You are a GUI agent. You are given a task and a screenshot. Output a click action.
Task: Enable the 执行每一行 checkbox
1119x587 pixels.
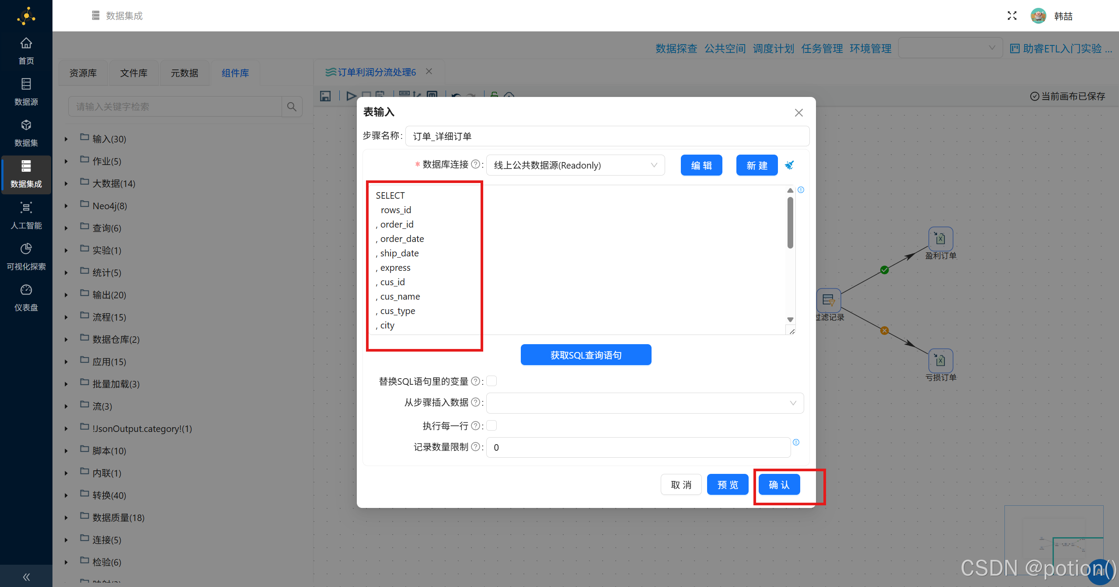click(492, 425)
